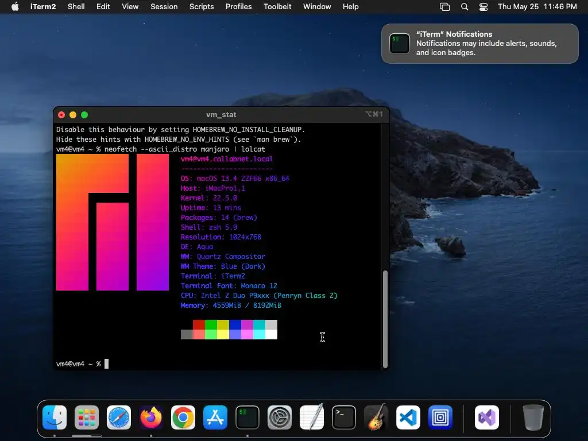The width and height of the screenshot is (588, 441).
Task: Click the Stage Manager menu bar icon
Action: pyautogui.click(x=445, y=7)
